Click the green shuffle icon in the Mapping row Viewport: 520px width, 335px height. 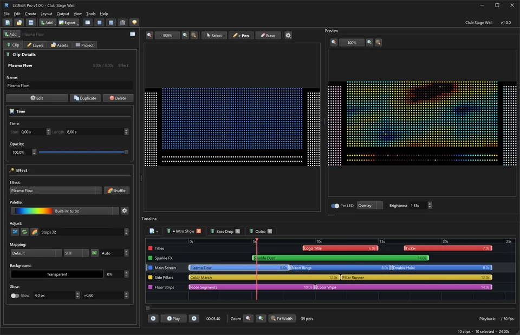click(x=94, y=253)
